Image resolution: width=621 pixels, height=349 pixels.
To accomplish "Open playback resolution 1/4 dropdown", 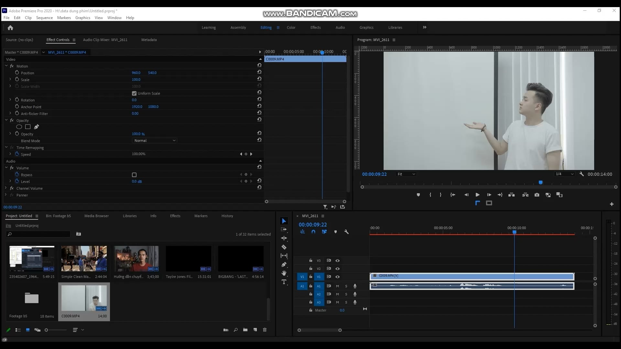I will 564,174.
